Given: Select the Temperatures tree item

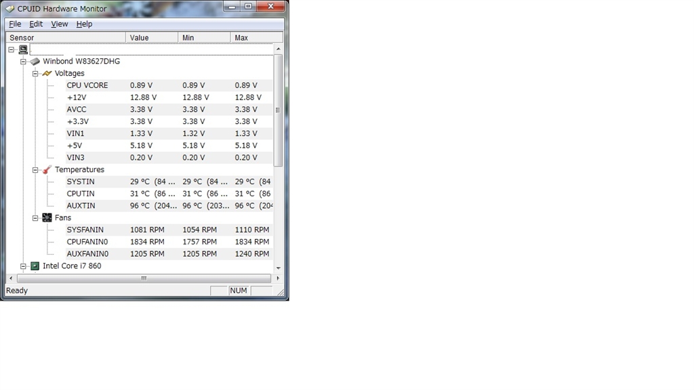Looking at the screenshot, I should pyautogui.click(x=80, y=169).
